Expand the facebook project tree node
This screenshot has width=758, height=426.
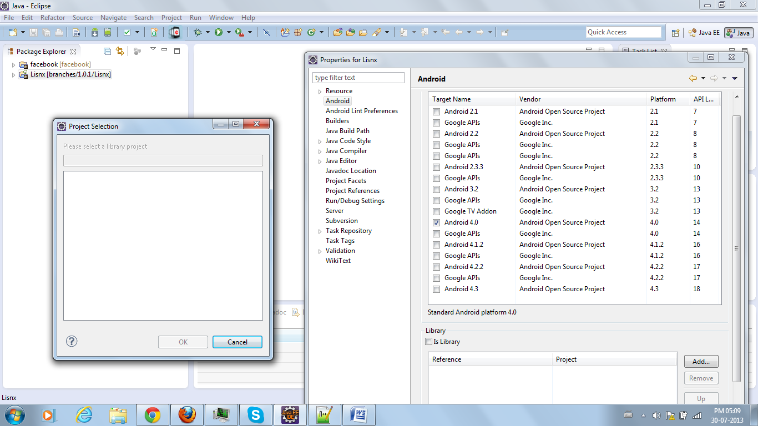point(14,65)
